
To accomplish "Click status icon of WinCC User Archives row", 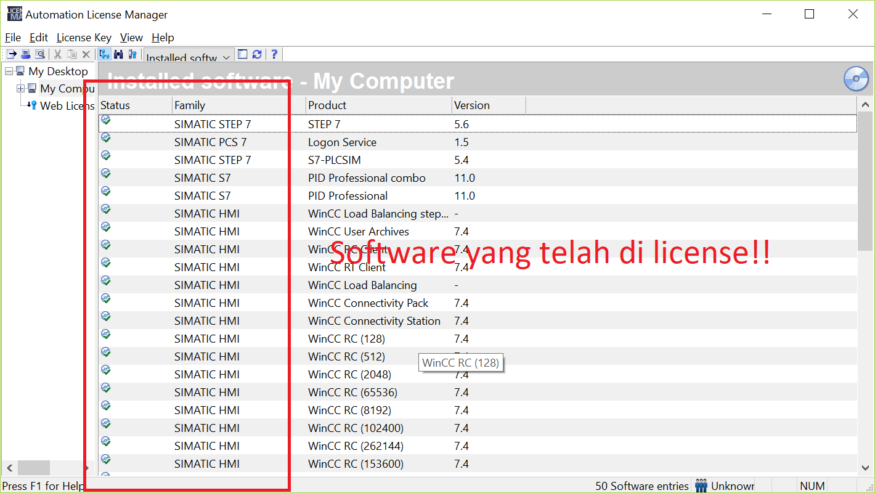I will coord(106,227).
